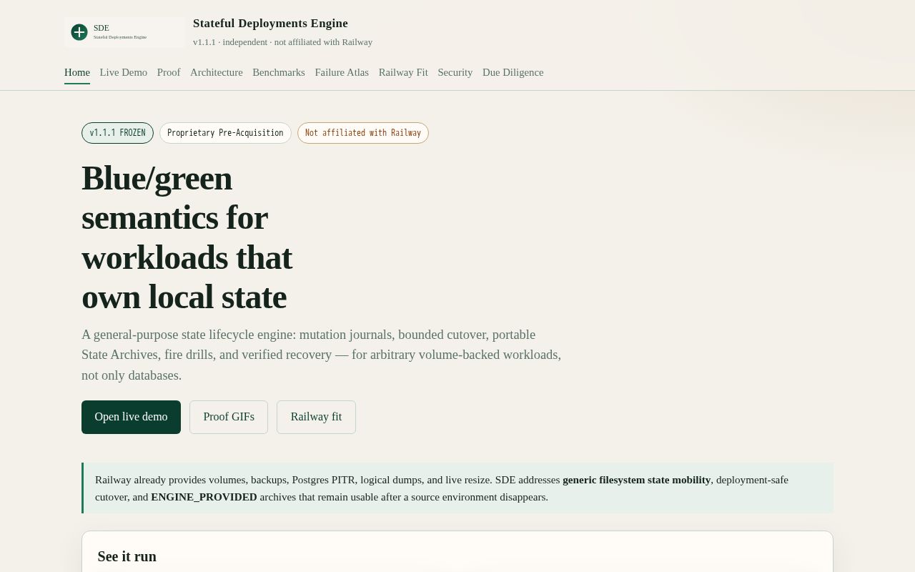Screen dimensions: 915x572
Task: Click the Proprietary Pre-Acquisition badge
Action: [x=225, y=133]
